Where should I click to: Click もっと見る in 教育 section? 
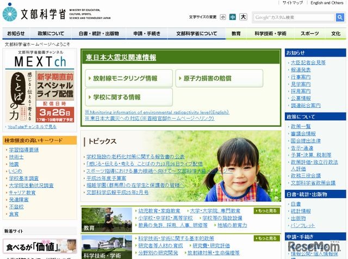[x=266, y=211]
